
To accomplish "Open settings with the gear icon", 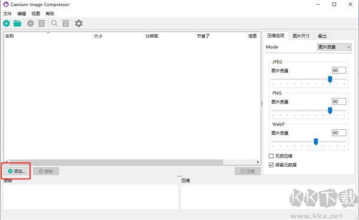I will 79,23.
